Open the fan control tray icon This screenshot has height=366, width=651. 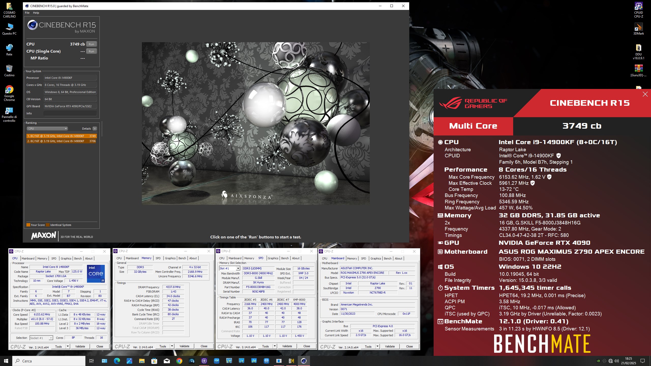tap(604, 361)
